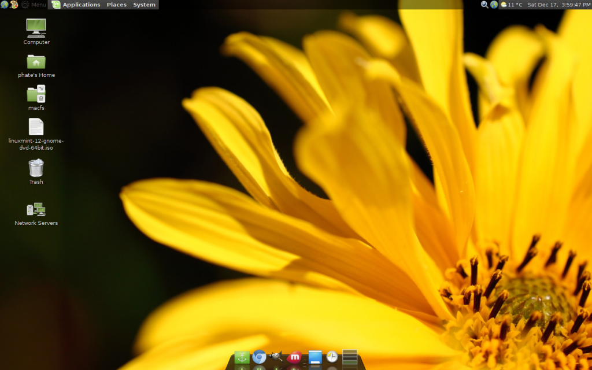Click the globe icon next to the magnifier
This screenshot has height=370, width=592.
(494, 5)
